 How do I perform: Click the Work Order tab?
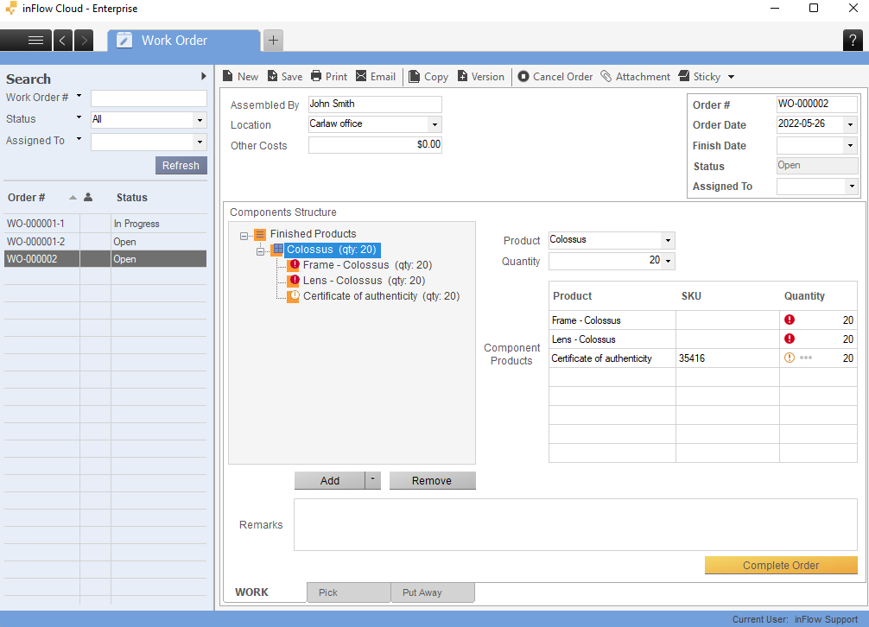pyautogui.click(x=184, y=41)
